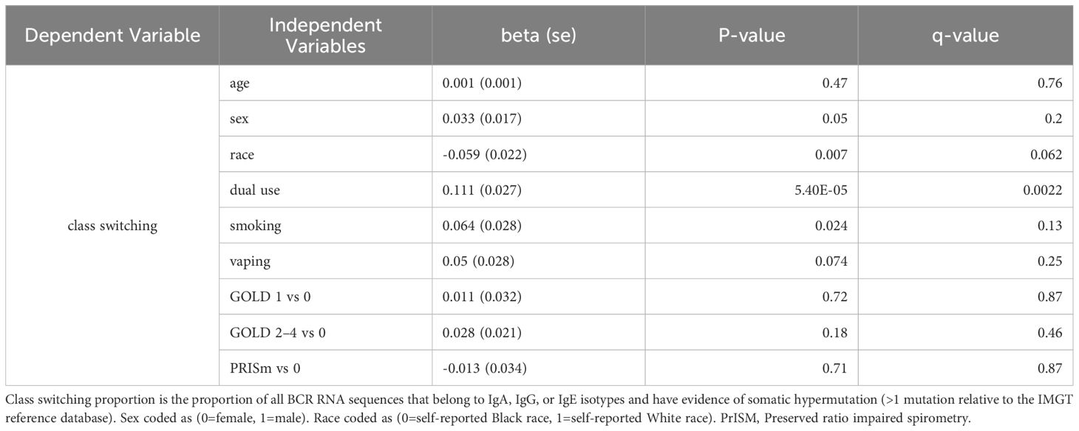The width and height of the screenshot is (1079, 431).
Task: Click the race variable cell
Action: tap(326, 154)
